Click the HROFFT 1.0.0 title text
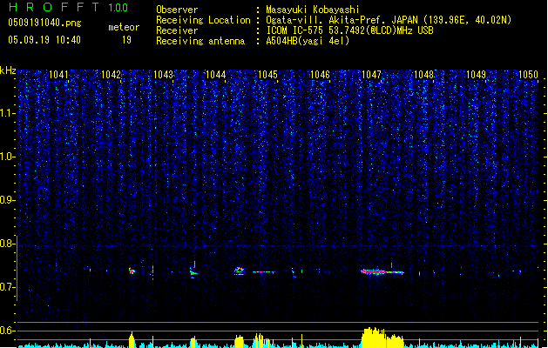The image size is (548, 348). click(68, 7)
